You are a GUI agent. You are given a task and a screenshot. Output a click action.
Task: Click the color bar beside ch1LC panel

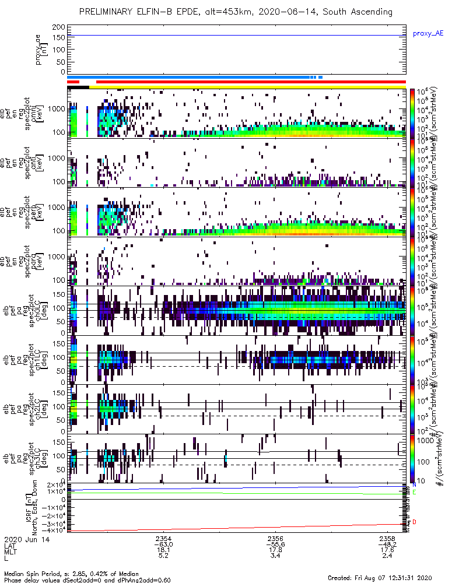(x=412, y=360)
